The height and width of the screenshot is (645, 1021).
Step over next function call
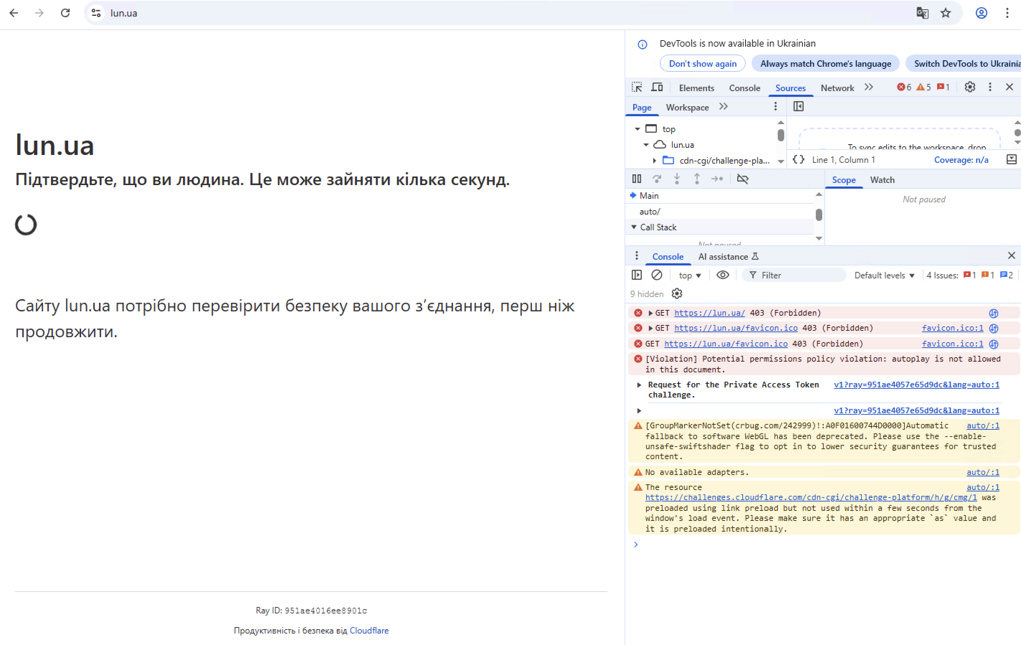[x=657, y=179]
